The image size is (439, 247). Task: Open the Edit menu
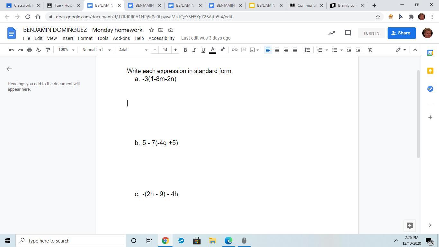pyautogui.click(x=38, y=38)
